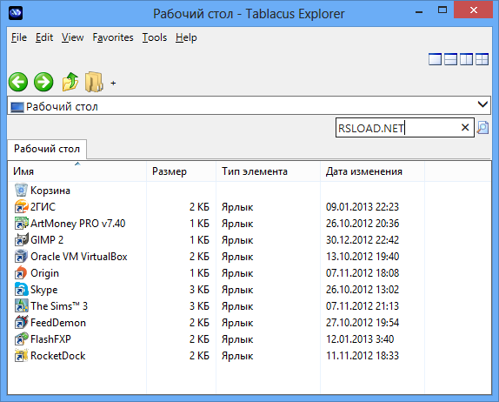Click the Tablacus Explorer app icon in title bar
The width and height of the screenshot is (499, 402).
tap(16, 13)
